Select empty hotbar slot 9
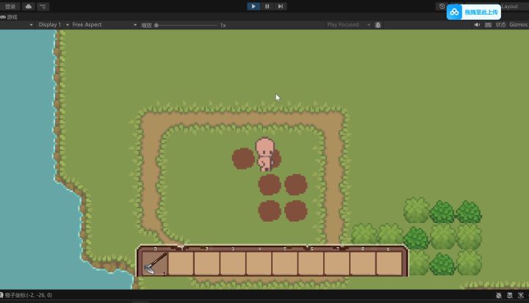Screen dimensions: 529x303 pos(389,263)
